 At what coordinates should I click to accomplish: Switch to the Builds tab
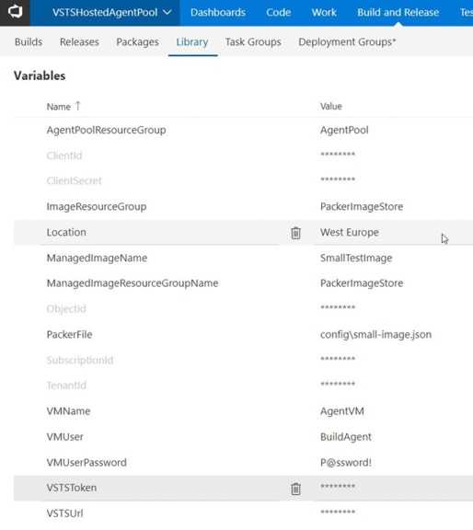[x=29, y=42]
